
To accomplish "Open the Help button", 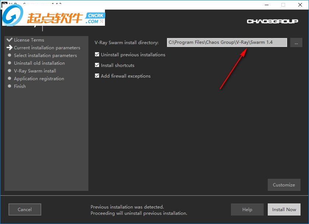I will point(247,209).
